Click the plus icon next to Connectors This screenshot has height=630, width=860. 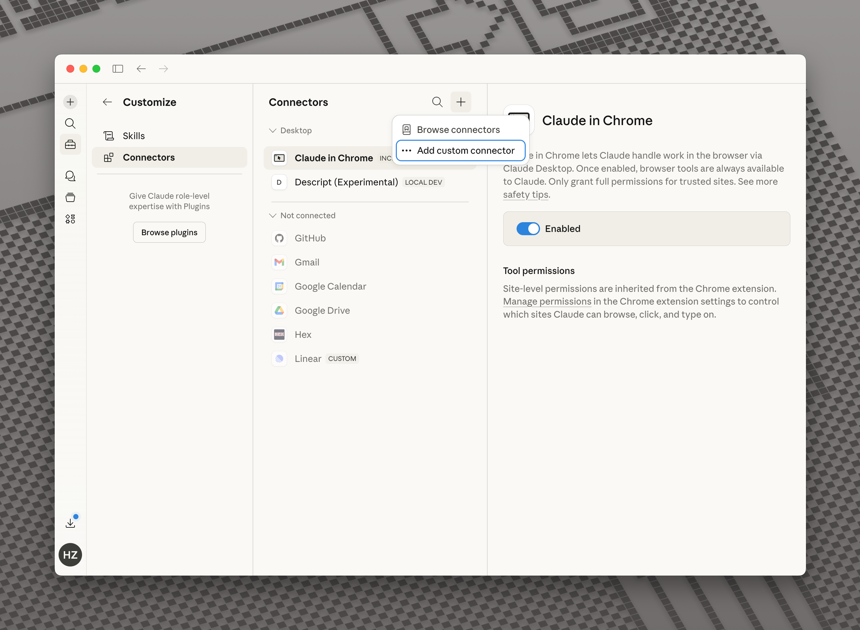point(461,102)
